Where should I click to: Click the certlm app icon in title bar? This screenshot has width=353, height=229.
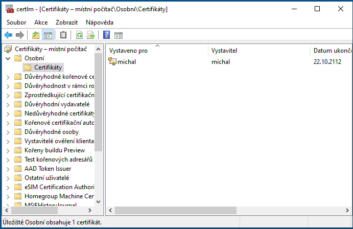point(10,9)
